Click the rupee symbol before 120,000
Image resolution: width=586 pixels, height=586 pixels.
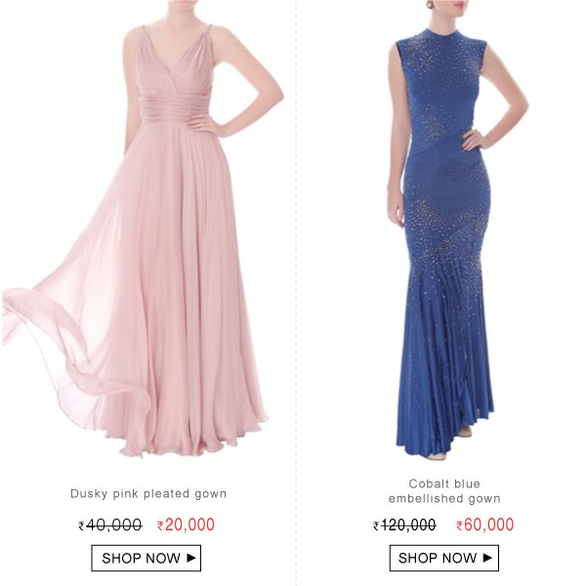tap(376, 526)
